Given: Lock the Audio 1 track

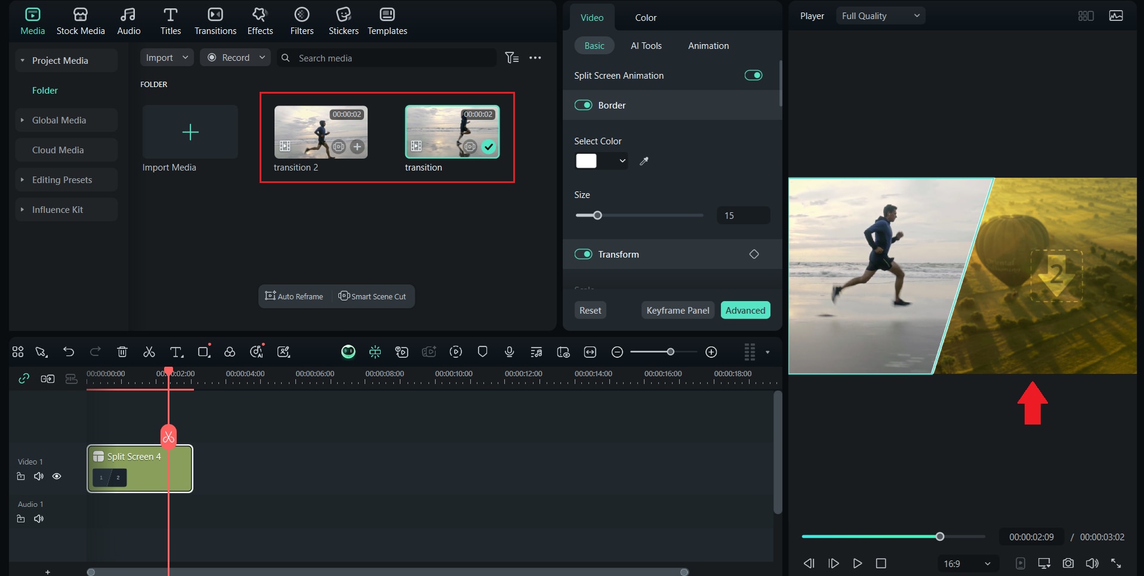Looking at the screenshot, I should click(x=21, y=519).
